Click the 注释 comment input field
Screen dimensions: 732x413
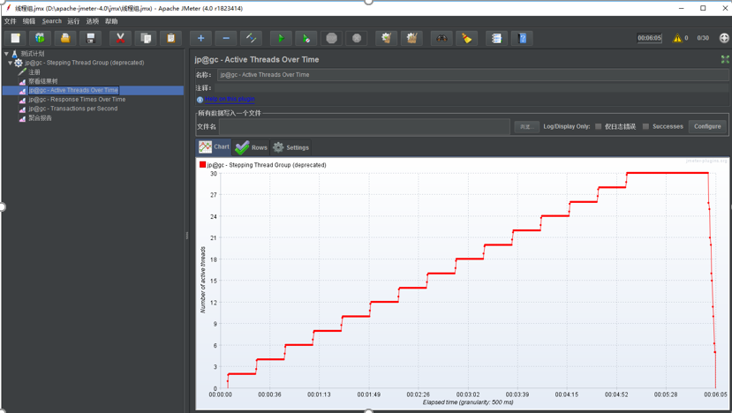[x=472, y=88]
